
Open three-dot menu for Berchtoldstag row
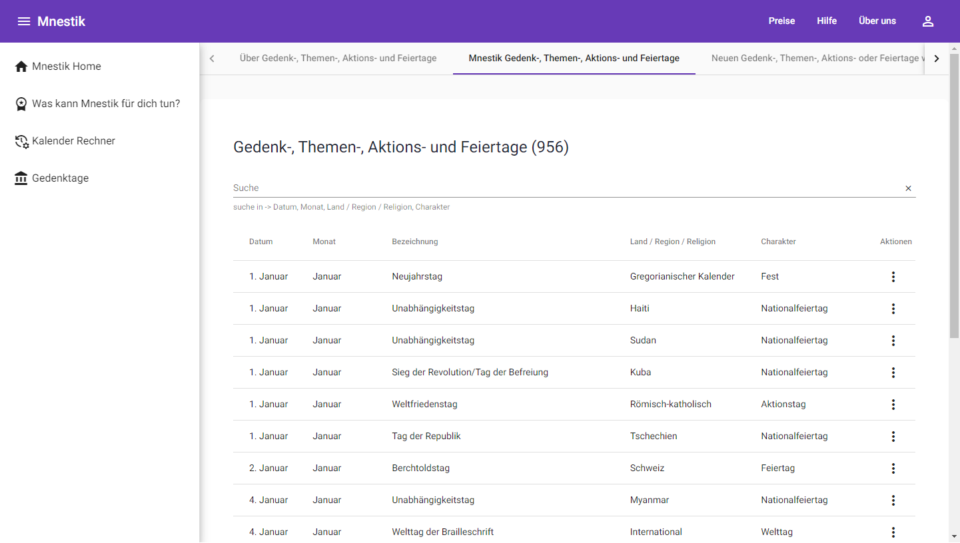(x=893, y=468)
